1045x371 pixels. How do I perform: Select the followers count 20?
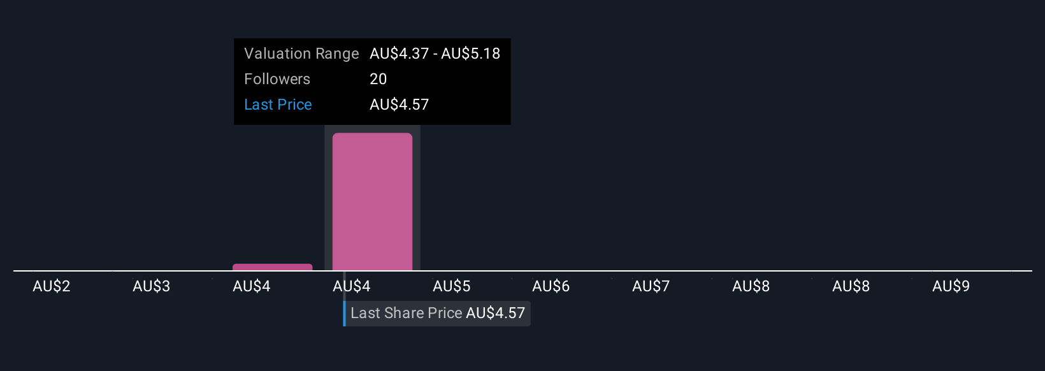click(x=378, y=79)
